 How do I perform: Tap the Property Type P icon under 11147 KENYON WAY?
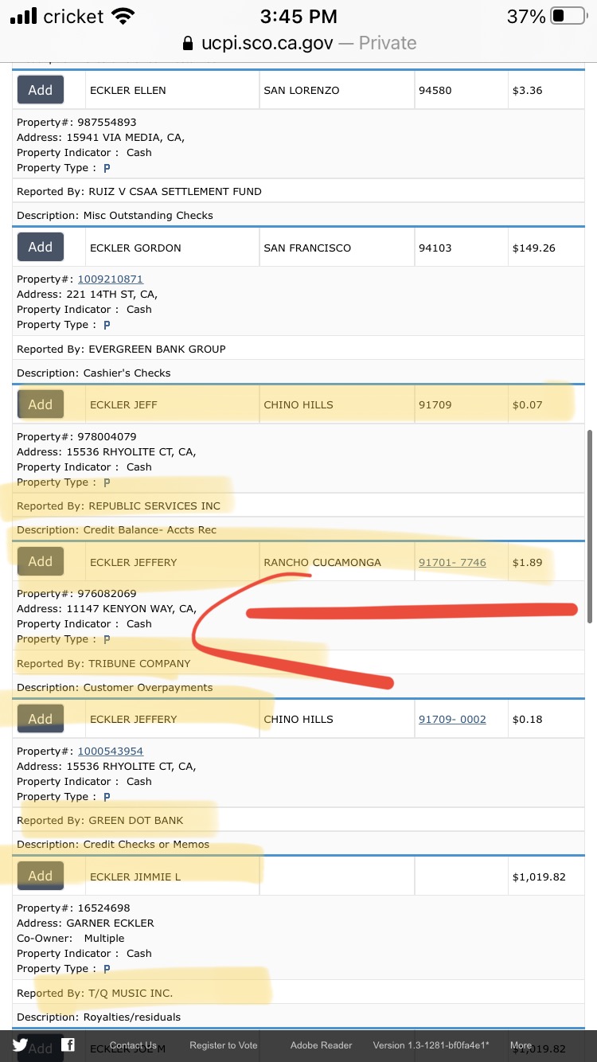click(x=107, y=639)
